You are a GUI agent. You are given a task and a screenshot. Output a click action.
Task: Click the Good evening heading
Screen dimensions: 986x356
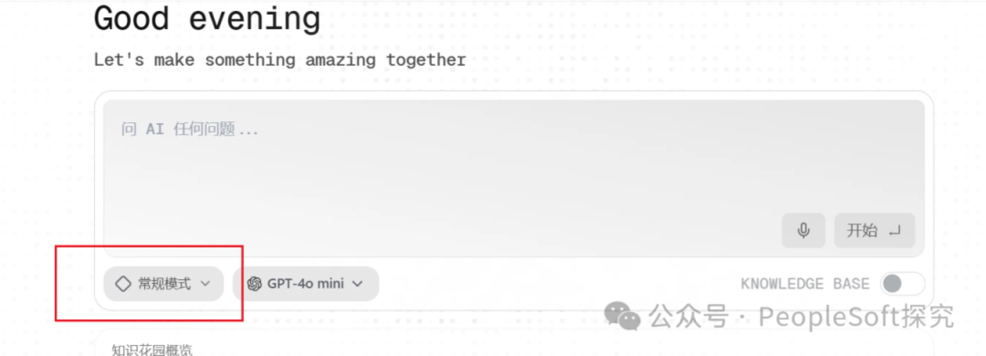(x=207, y=18)
